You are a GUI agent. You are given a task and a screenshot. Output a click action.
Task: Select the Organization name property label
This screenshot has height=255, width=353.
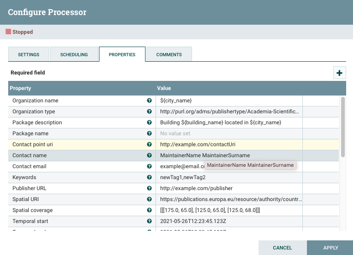point(35,101)
